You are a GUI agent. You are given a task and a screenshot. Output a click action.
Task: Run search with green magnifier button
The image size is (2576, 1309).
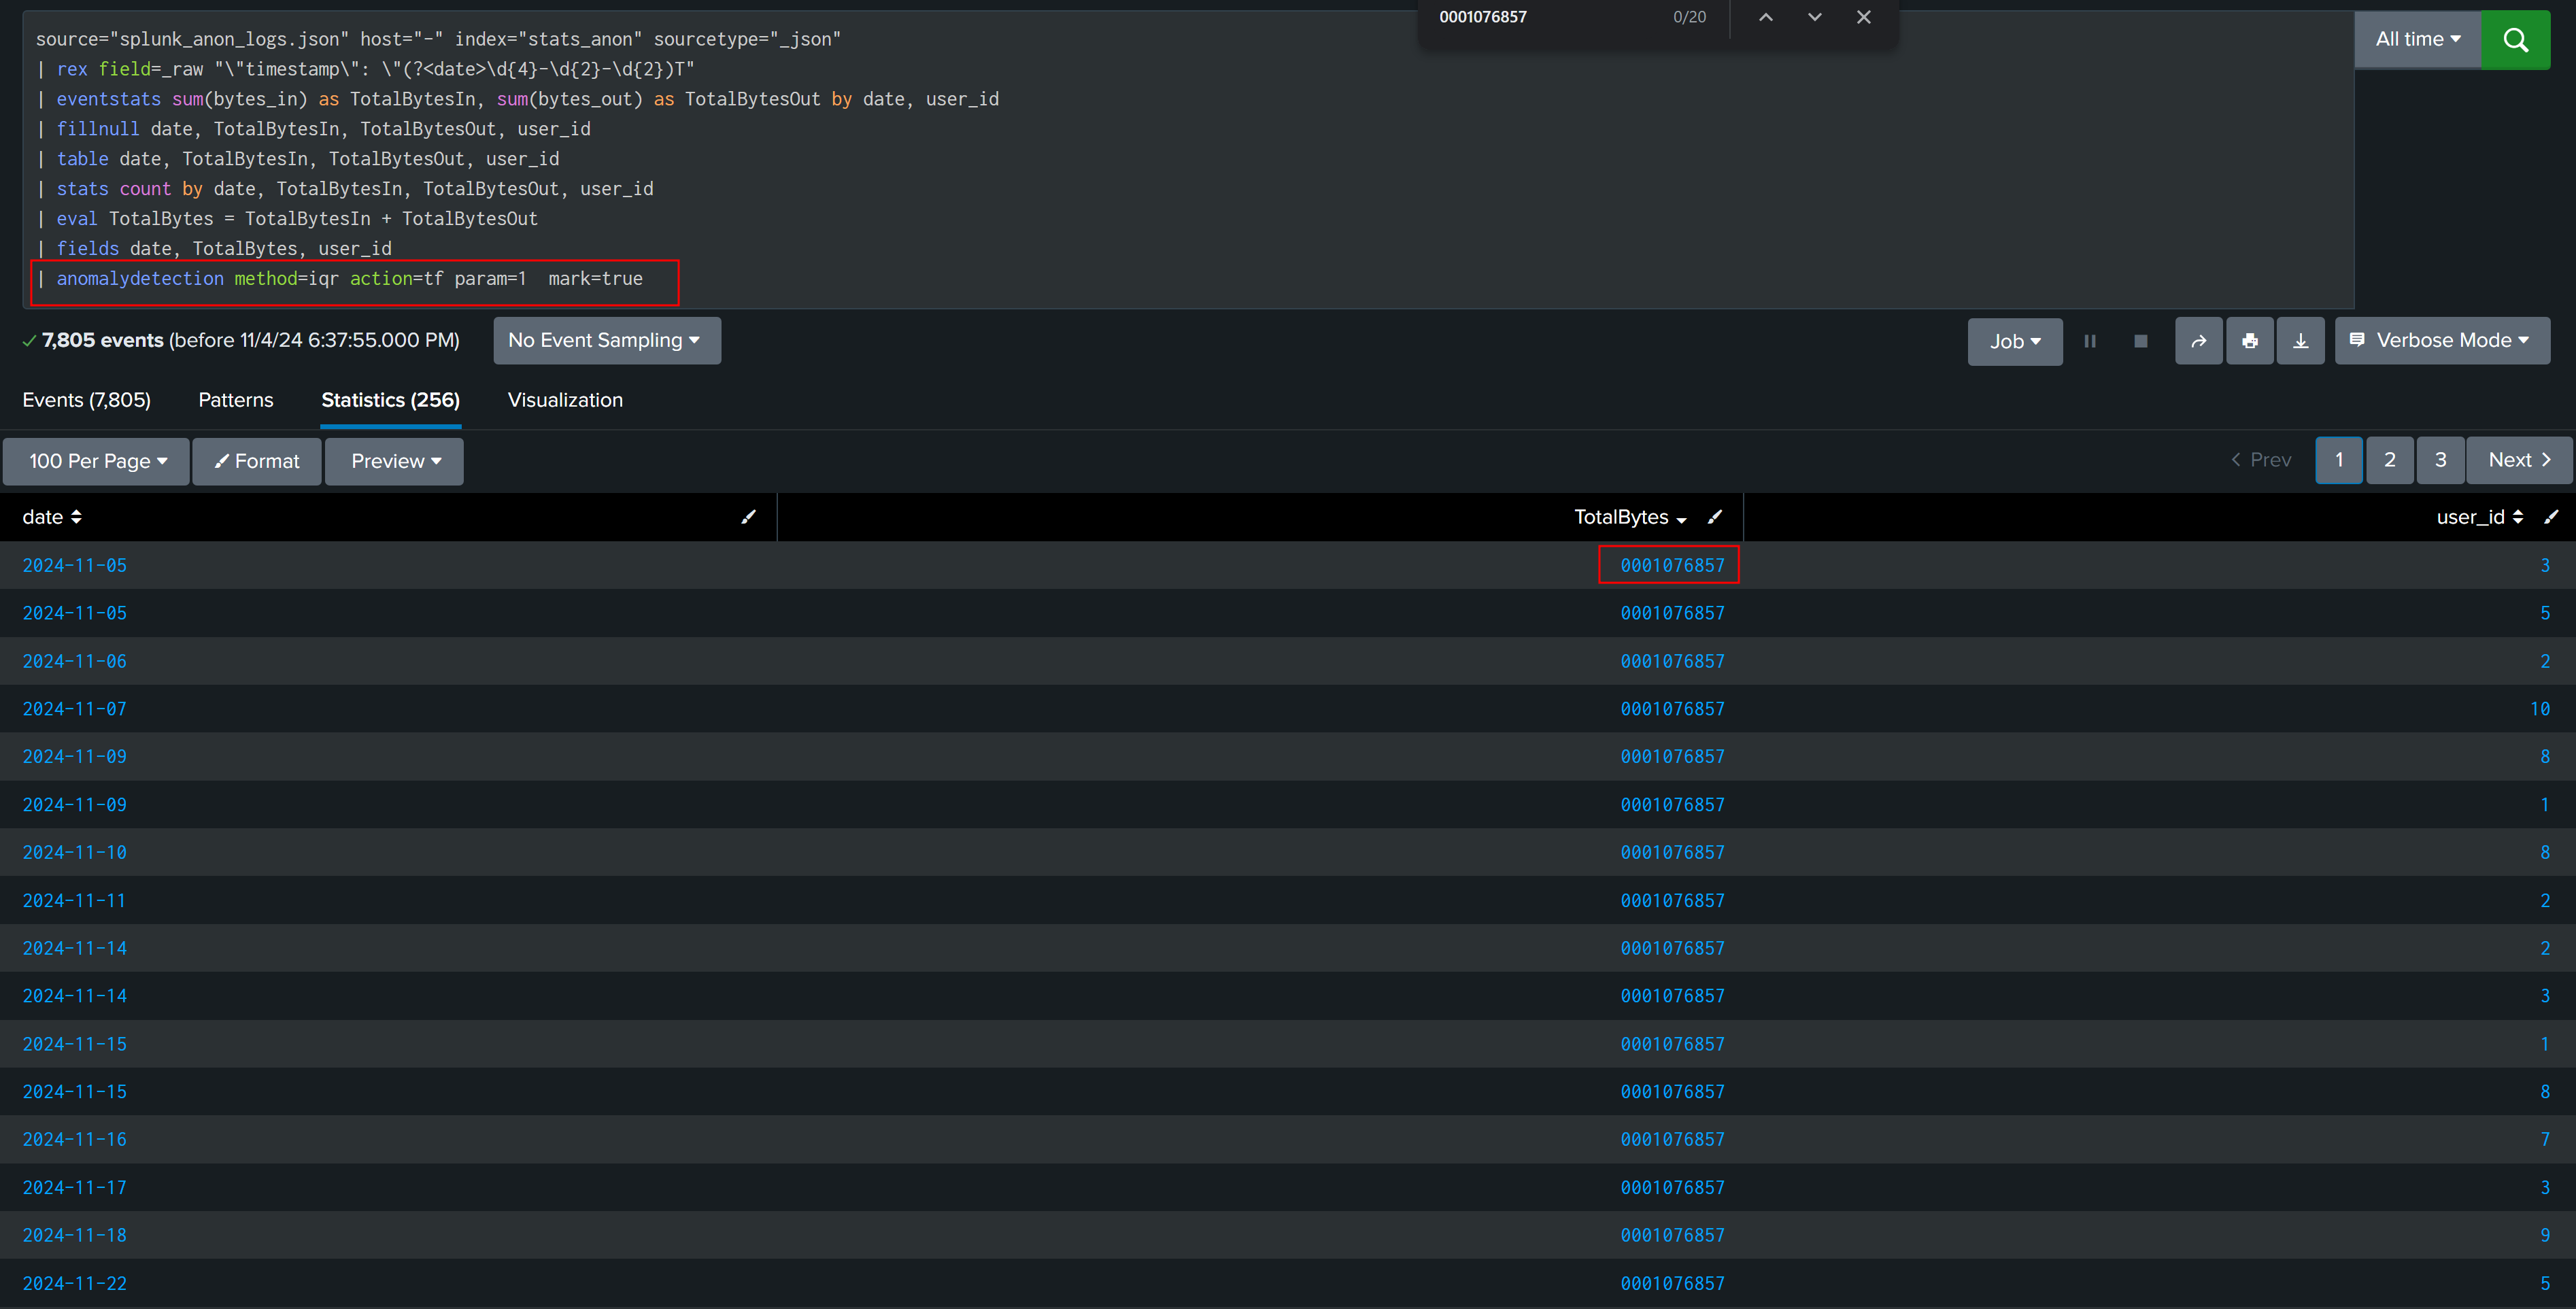click(2515, 40)
